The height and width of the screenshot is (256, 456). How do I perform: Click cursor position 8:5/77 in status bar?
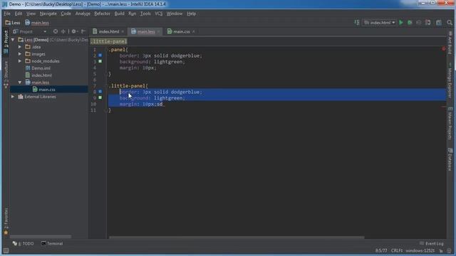381,250
